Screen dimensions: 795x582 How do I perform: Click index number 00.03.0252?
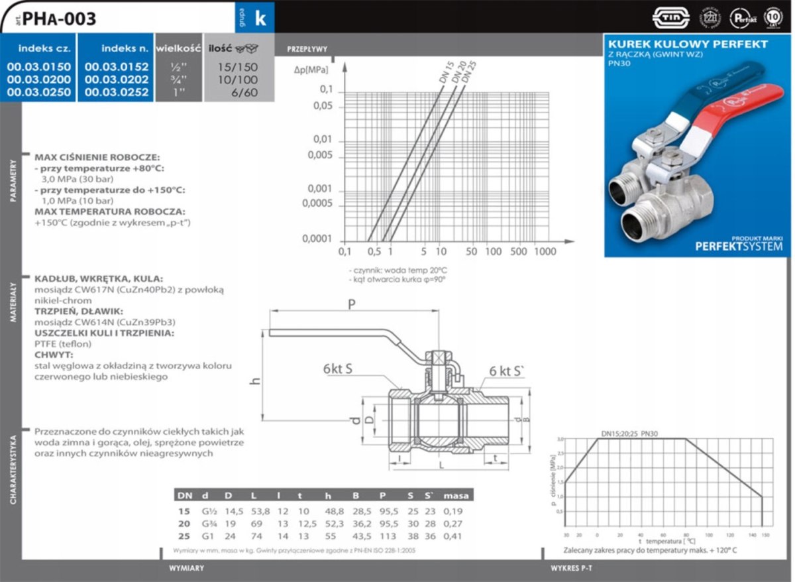(x=116, y=92)
